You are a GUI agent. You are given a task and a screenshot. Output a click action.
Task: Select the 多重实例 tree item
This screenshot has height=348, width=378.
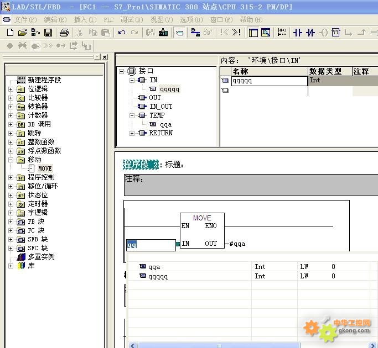tap(41, 257)
